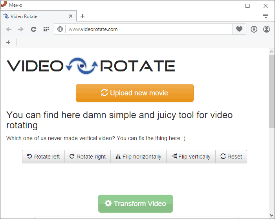275x219 pixels.
Task: Open the speed dial grid icon
Action: click(x=46, y=29)
